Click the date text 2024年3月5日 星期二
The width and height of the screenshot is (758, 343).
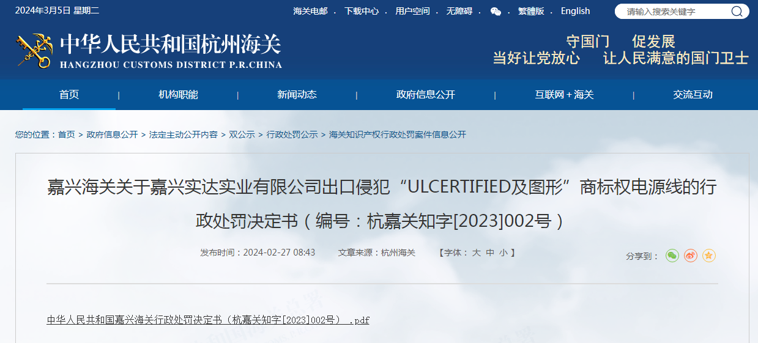coord(56,11)
